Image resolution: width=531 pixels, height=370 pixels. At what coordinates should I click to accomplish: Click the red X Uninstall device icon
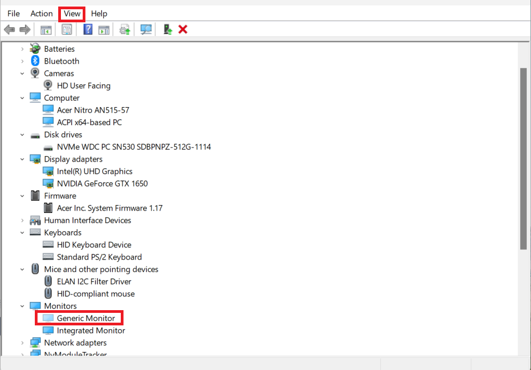[183, 29]
